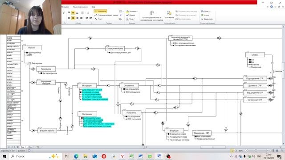
Task: Click the normal view status icon
Action: (232, 151)
